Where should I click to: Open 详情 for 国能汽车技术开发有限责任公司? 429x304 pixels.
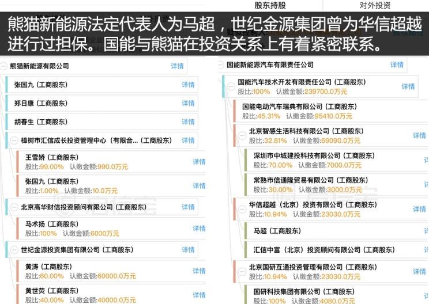(408, 86)
